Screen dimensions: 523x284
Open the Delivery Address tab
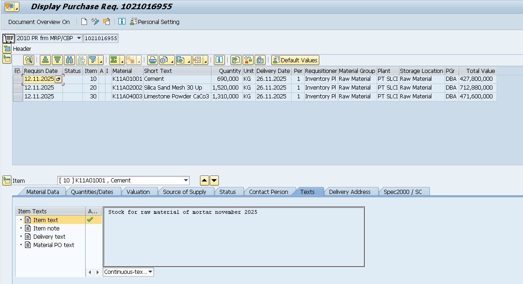click(349, 192)
